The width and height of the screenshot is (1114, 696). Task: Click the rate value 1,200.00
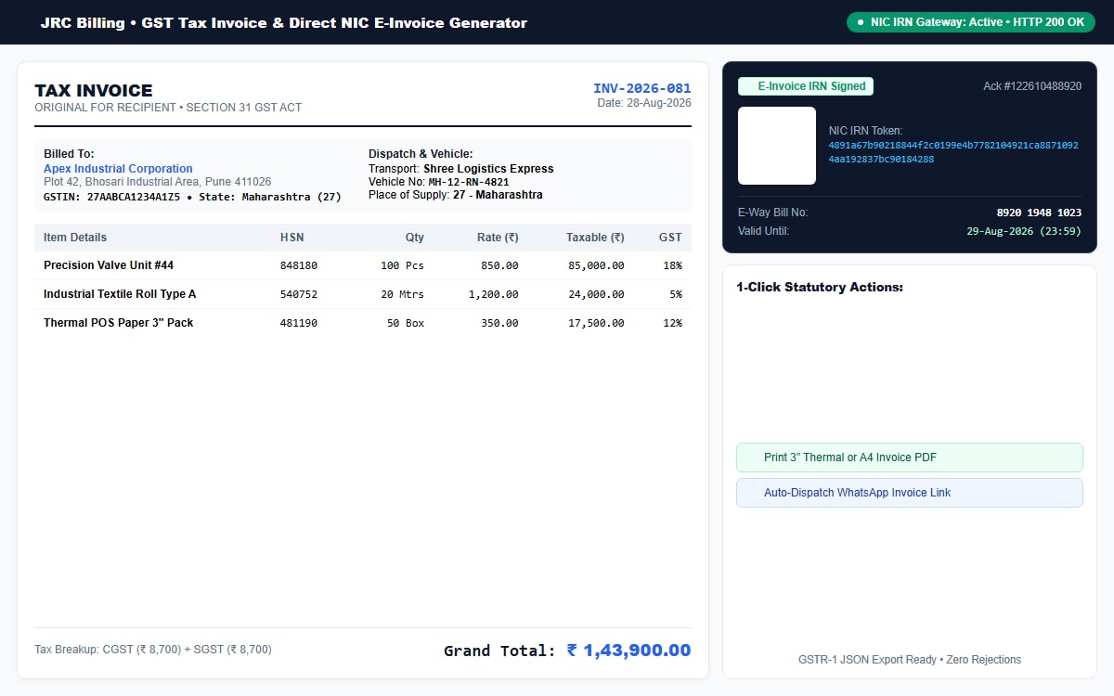pyautogui.click(x=494, y=294)
